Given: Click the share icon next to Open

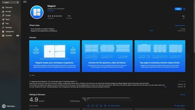Looking at the screenshot, I should pyautogui.click(x=184, y=9).
